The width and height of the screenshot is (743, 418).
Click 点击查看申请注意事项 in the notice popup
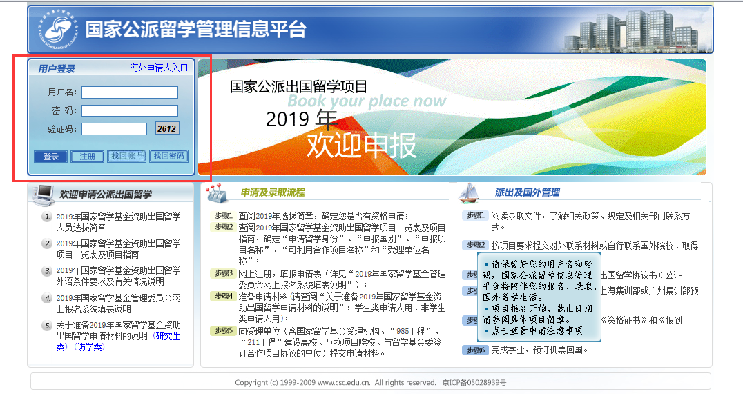click(537, 331)
